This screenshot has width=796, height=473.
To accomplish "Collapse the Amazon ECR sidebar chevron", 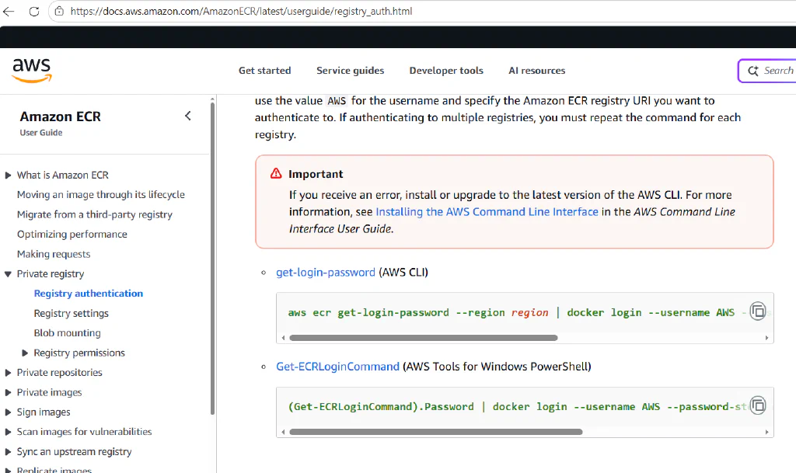I will pyautogui.click(x=188, y=116).
